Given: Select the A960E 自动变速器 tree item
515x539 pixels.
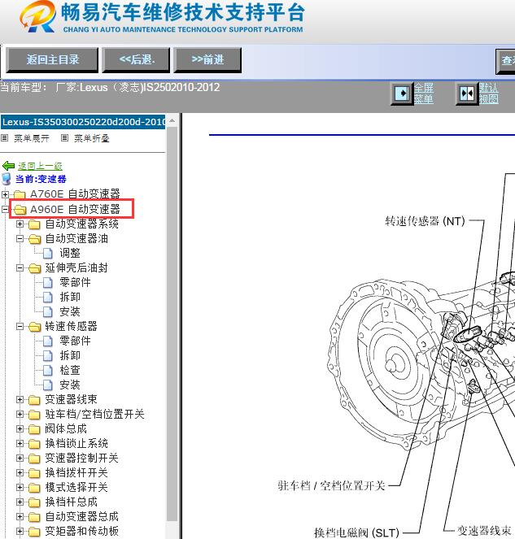Looking at the screenshot, I should point(75,209).
